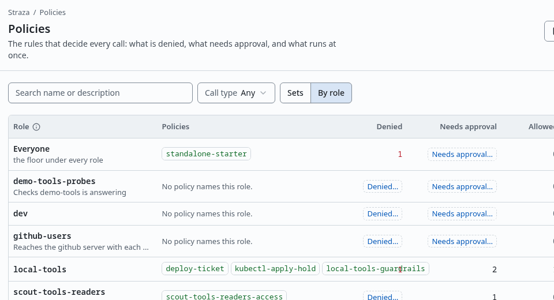Focus the Search name or description field
Screen dimensions: 554x300
[x=100, y=93]
